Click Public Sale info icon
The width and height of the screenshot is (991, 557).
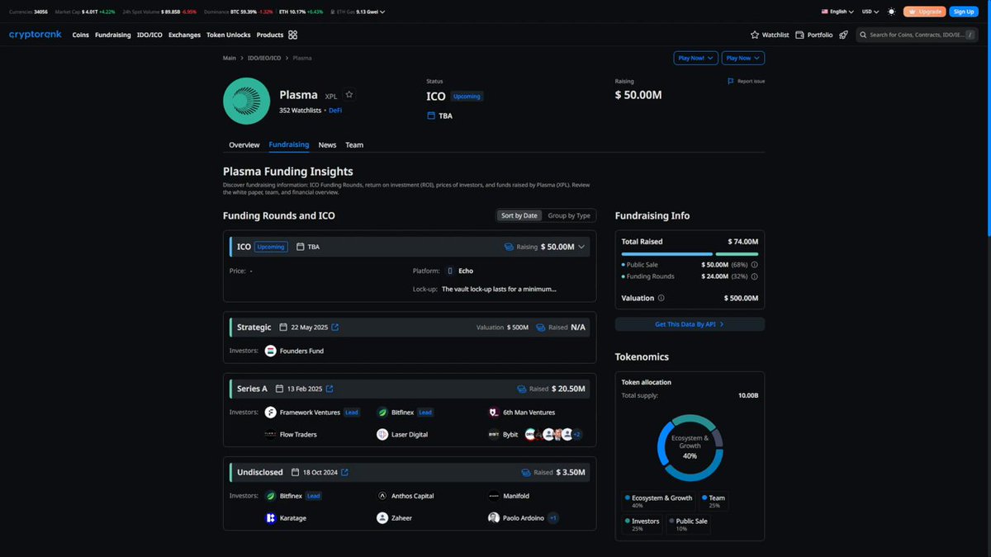(x=755, y=265)
